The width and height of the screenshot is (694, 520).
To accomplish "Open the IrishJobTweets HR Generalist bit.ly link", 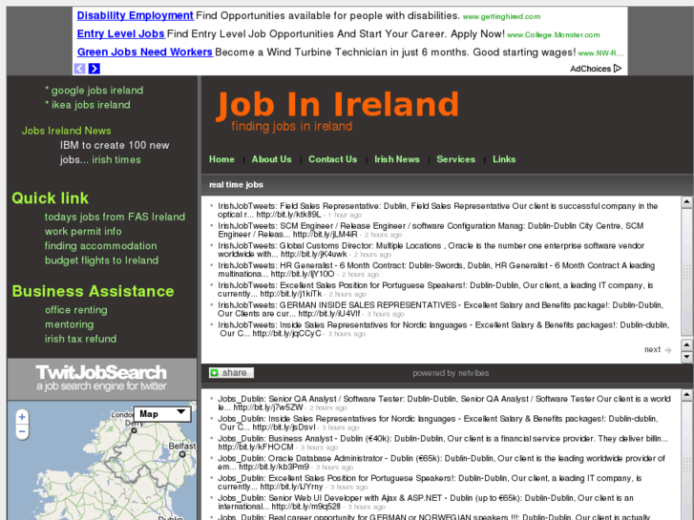I will pos(303,275).
